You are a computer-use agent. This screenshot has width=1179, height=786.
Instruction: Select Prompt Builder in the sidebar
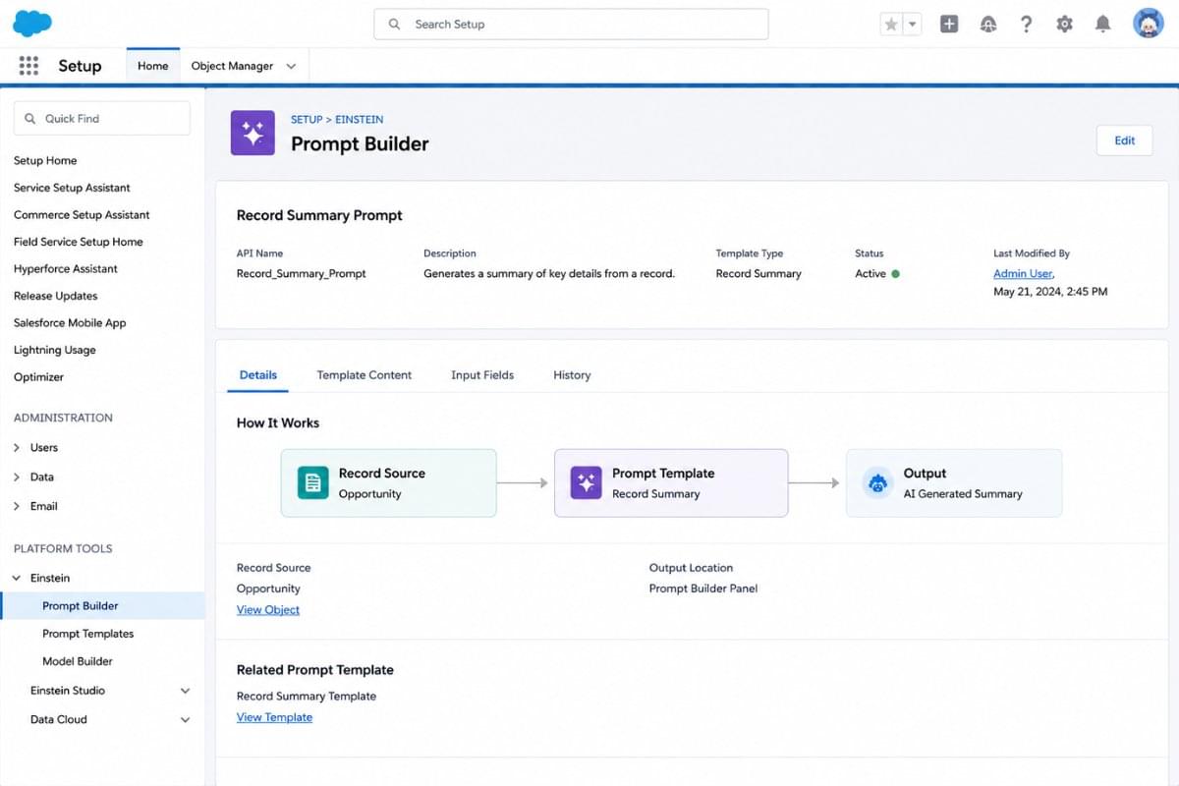point(102,606)
